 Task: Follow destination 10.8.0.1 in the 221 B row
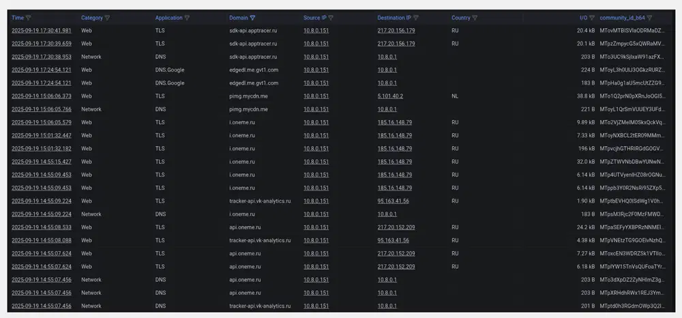tap(387, 109)
